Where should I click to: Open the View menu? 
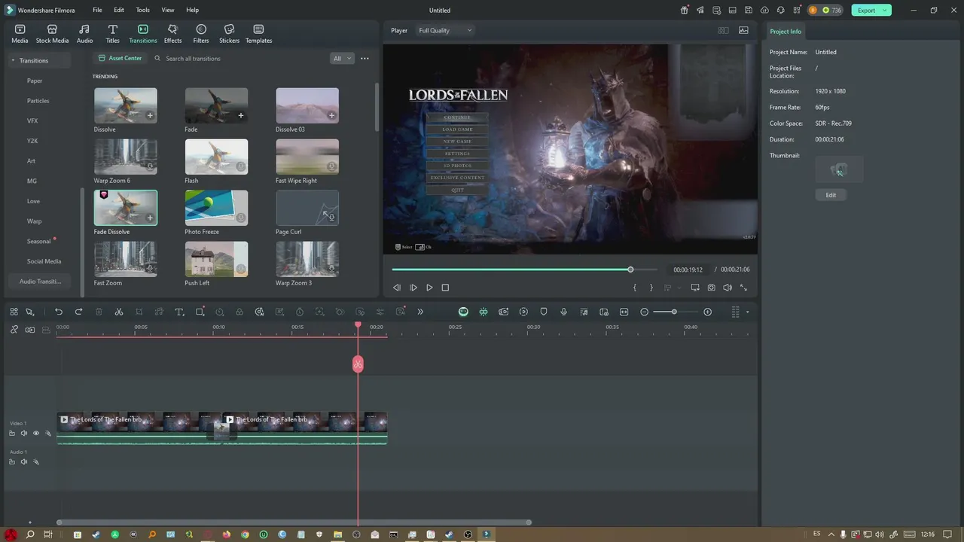point(168,10)
